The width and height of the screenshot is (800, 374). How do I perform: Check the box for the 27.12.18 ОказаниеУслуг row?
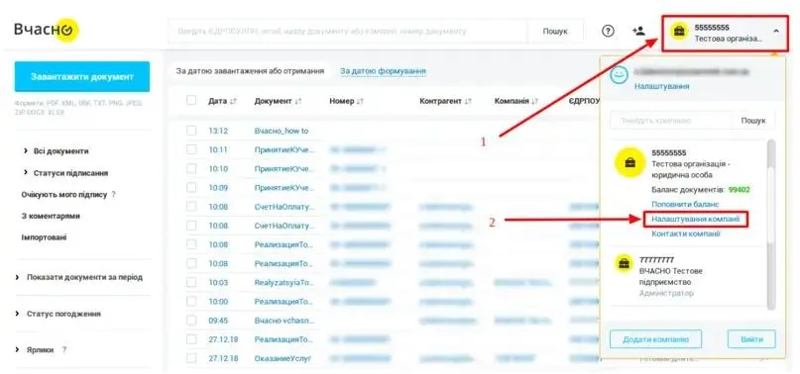(191, 358)
